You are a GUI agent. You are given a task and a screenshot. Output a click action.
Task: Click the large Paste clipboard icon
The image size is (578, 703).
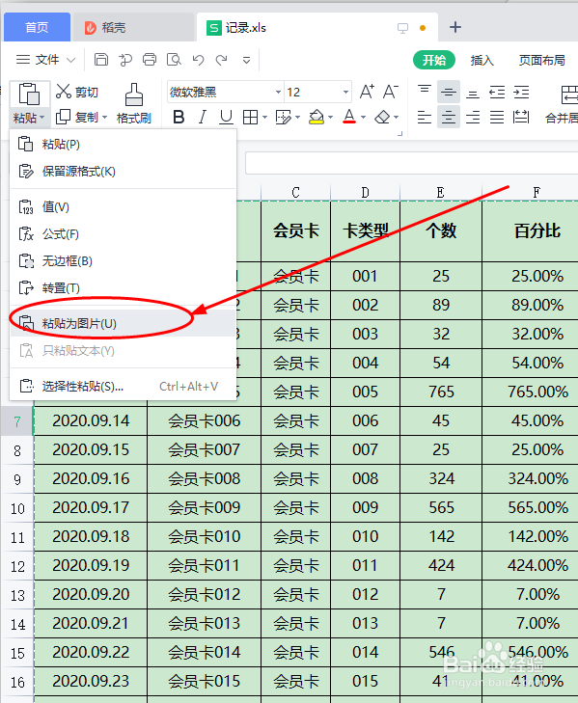[29, 95]
